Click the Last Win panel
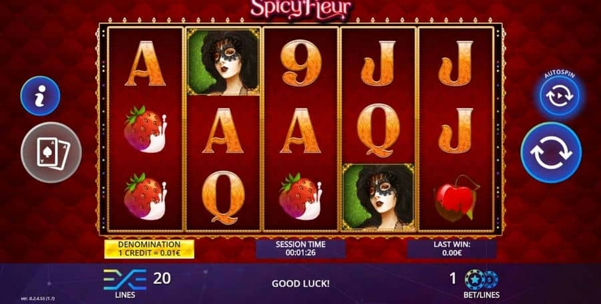The width and height of the screenshot is (601, 304). (452, 249)
